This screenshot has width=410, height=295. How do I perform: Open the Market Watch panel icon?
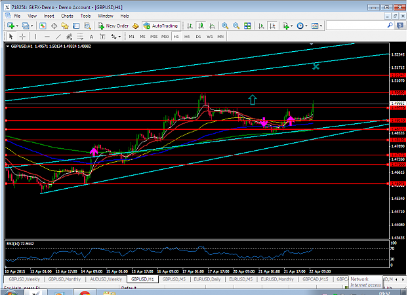pyautogui.click(x=43, y=26)
